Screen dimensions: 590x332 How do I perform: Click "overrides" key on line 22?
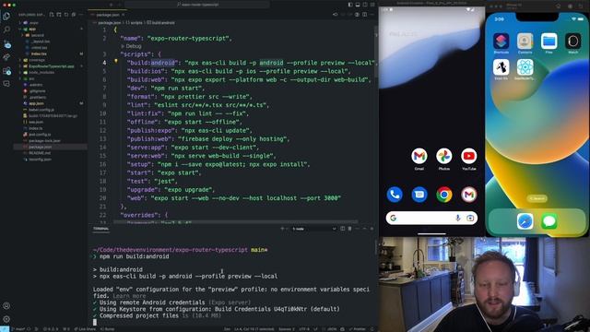[138, 215]
